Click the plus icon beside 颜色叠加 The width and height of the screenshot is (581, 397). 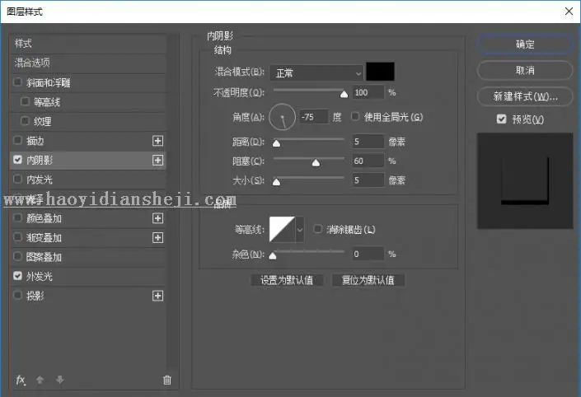point(158,218)
